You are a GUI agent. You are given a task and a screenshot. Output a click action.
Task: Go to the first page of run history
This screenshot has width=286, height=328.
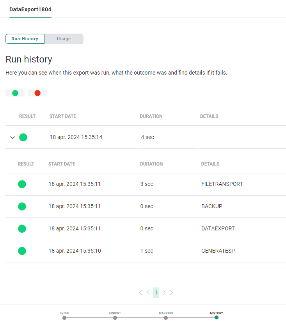[x=140, y=292]
